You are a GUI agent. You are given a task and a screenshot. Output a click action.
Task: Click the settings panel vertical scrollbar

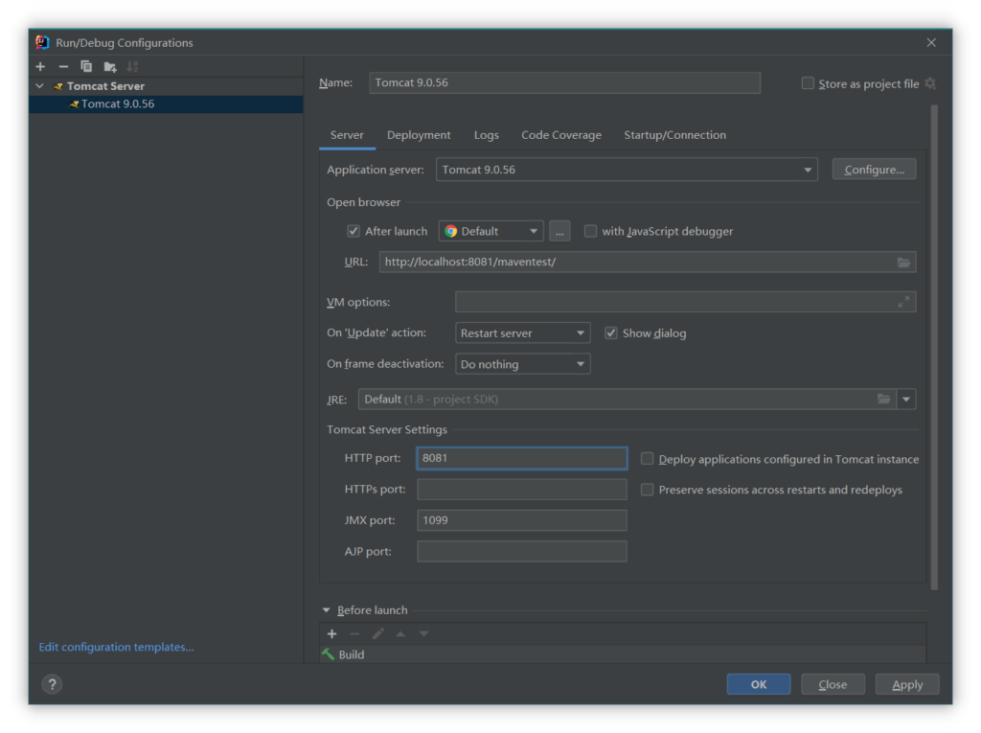(x=934, y=348)
